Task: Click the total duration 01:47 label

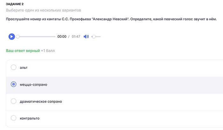Action: point(76,36)
